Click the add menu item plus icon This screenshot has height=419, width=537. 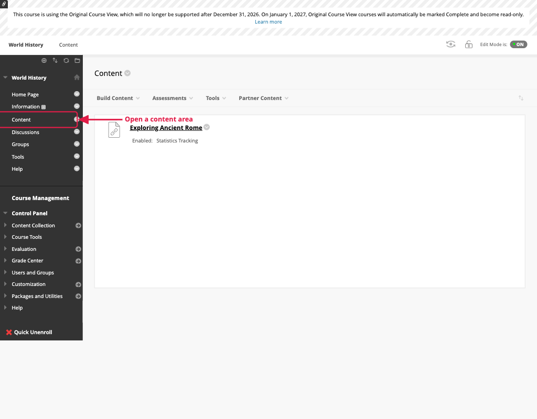44,61
